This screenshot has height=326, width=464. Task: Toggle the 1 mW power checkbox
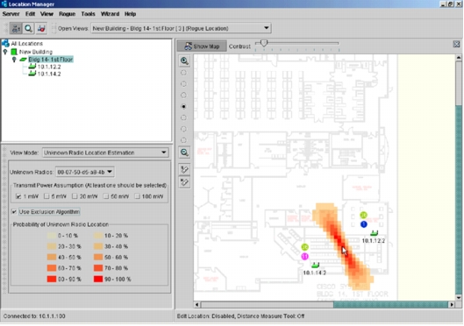[18, 196]
